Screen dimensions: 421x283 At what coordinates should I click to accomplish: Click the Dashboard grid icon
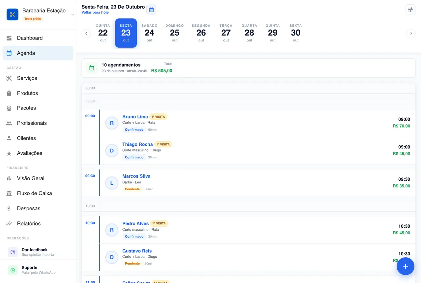tap(9, 38)
